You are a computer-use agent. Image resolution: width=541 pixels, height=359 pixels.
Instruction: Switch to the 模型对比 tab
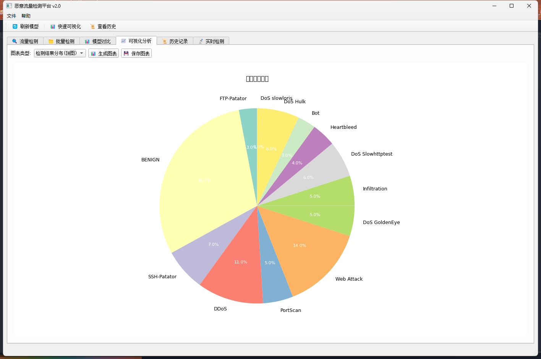pos(98,41)
